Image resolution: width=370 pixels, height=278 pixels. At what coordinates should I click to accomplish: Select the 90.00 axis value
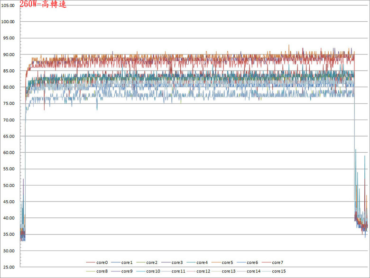tap(9, 55)
